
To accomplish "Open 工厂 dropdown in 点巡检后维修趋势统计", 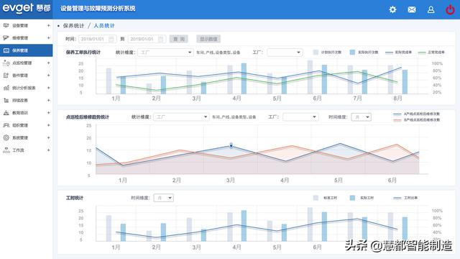I will click(x=300, y=117).
